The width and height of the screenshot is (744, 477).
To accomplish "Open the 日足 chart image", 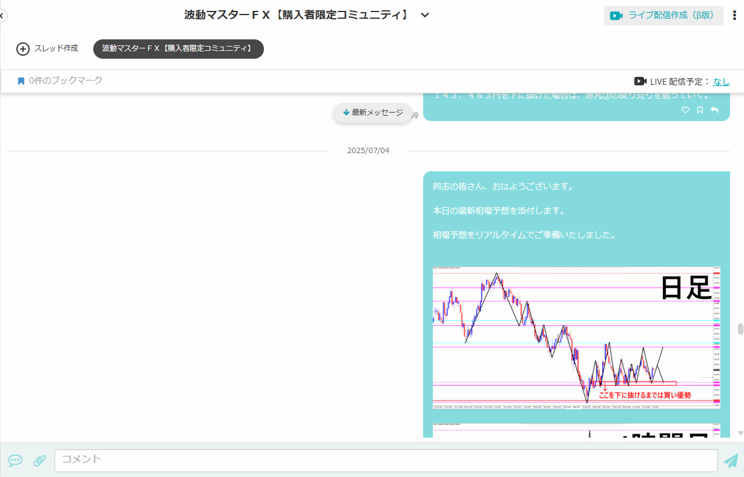I will pos(576,337).
